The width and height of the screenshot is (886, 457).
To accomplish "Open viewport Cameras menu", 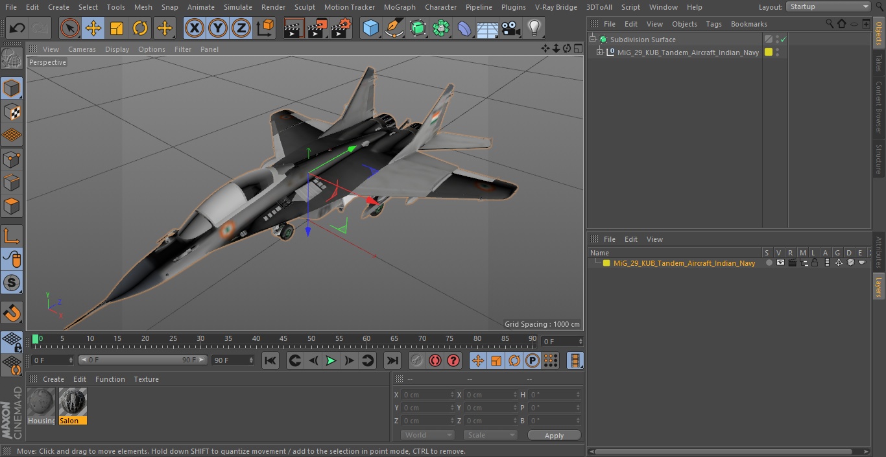I will coord(82,49).
